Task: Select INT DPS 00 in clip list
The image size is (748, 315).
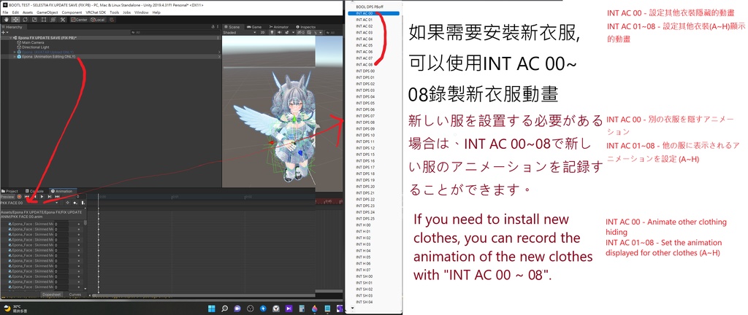Action: click(x=365, y=71)
